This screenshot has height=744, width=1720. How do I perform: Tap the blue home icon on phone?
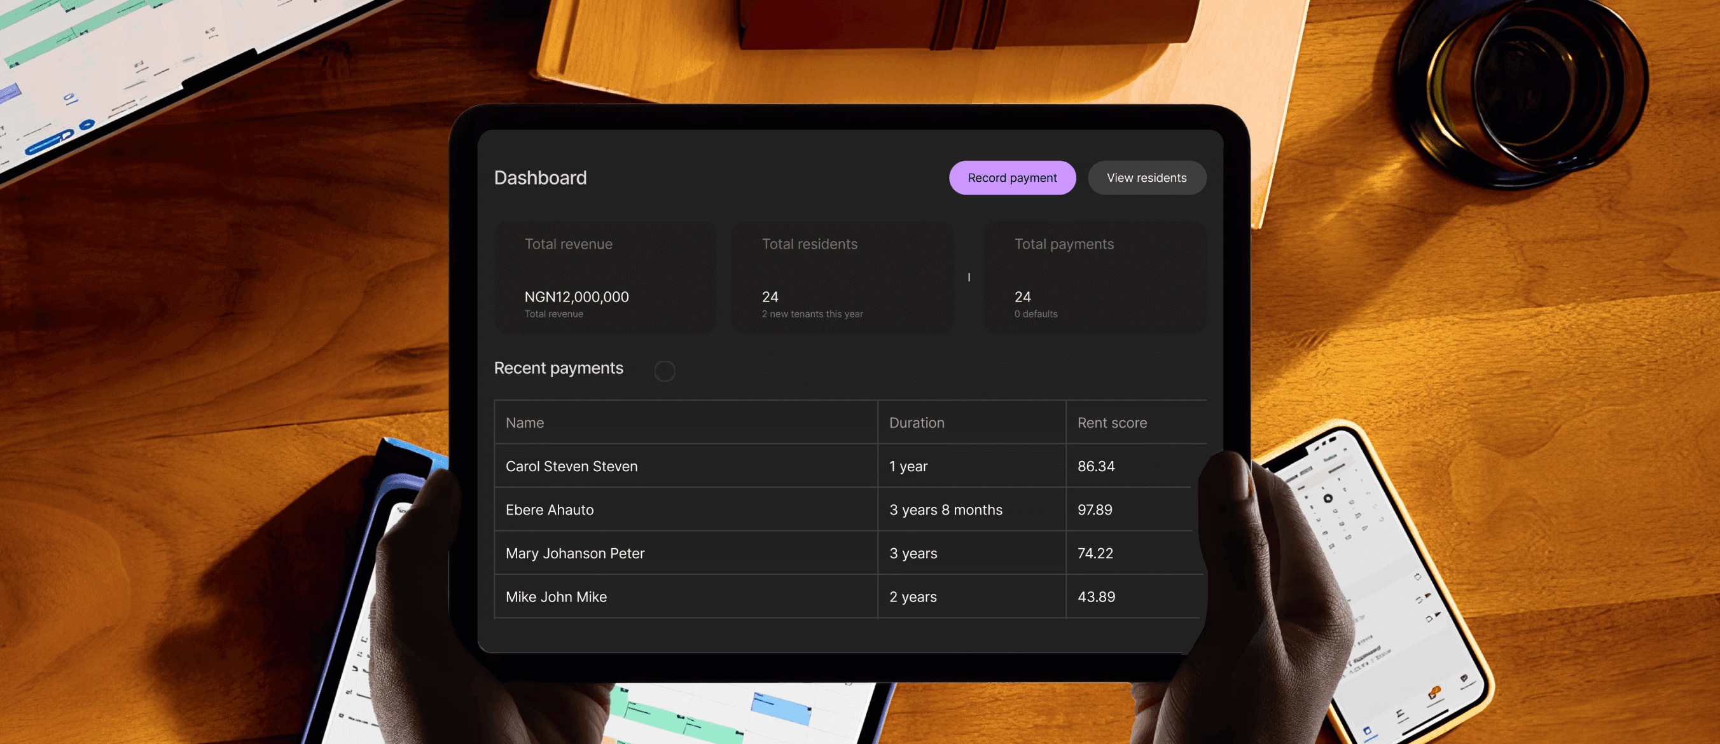(1367, 731)
